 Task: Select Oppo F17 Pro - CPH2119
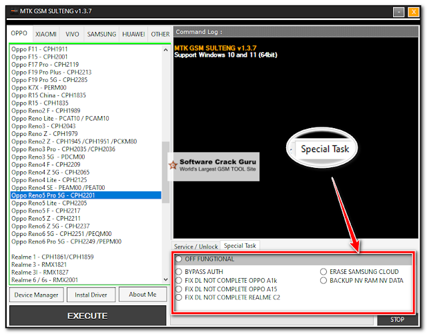click(86, 65)
